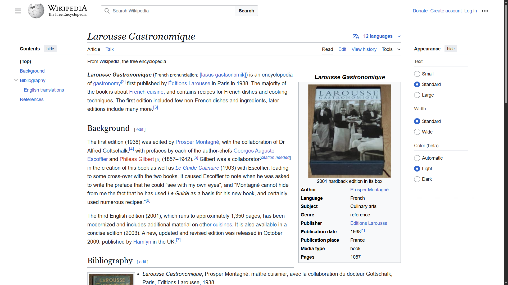Edit the Bibliography section

pyautogui.click(x=142, y=262)
